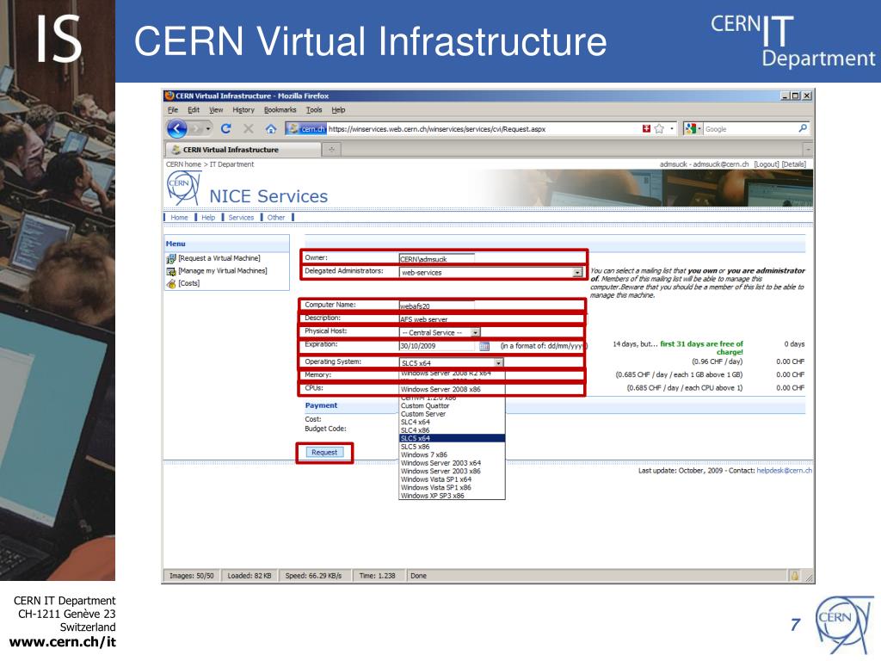The image size is (881, 661).
Task: Click the Firefox Forward arrow button
Action: click(x=195, y=129)
